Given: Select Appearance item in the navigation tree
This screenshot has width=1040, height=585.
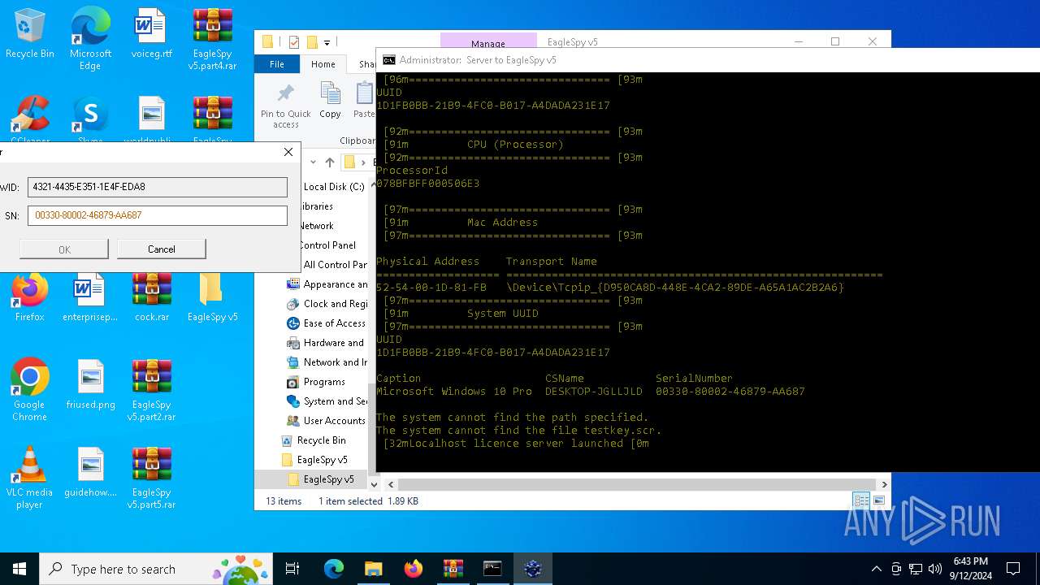Looking at the screenshot, I should (x=327, y=284).
